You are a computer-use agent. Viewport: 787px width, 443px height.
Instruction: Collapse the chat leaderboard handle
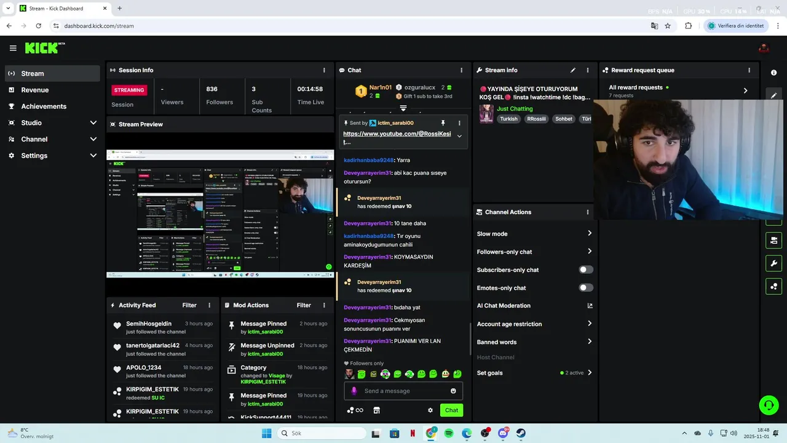pos(403,108)
